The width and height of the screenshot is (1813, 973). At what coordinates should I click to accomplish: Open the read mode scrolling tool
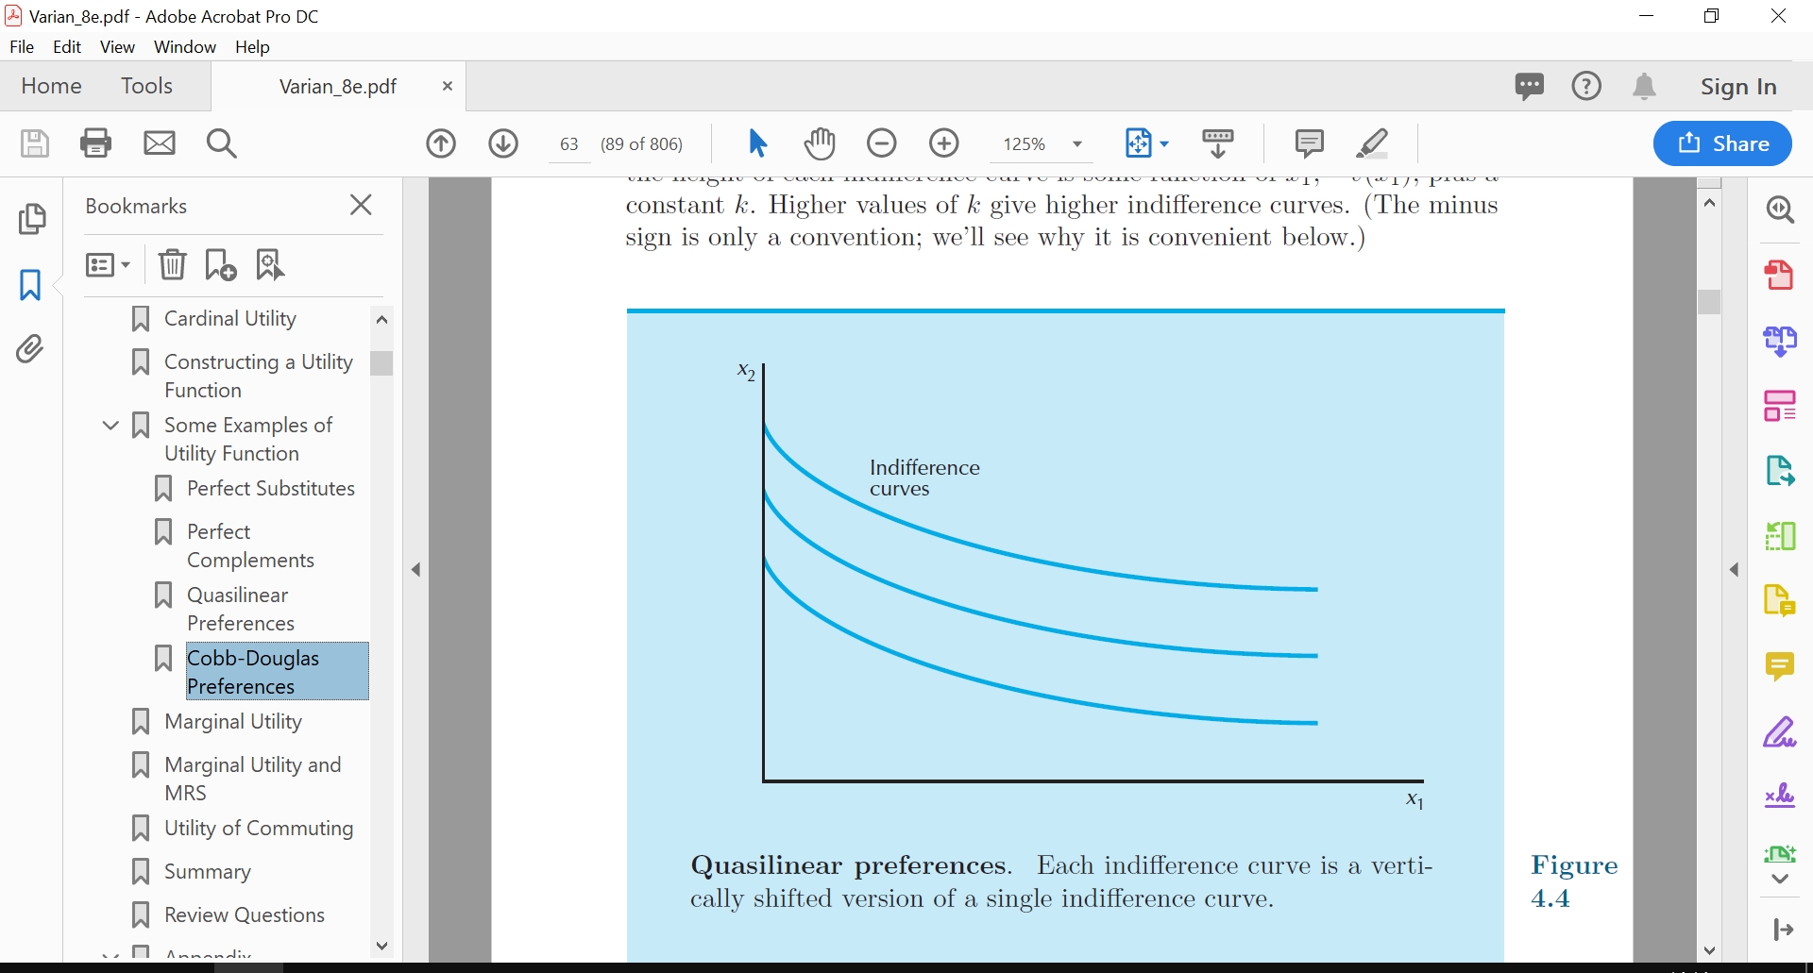pos(1218,143)
